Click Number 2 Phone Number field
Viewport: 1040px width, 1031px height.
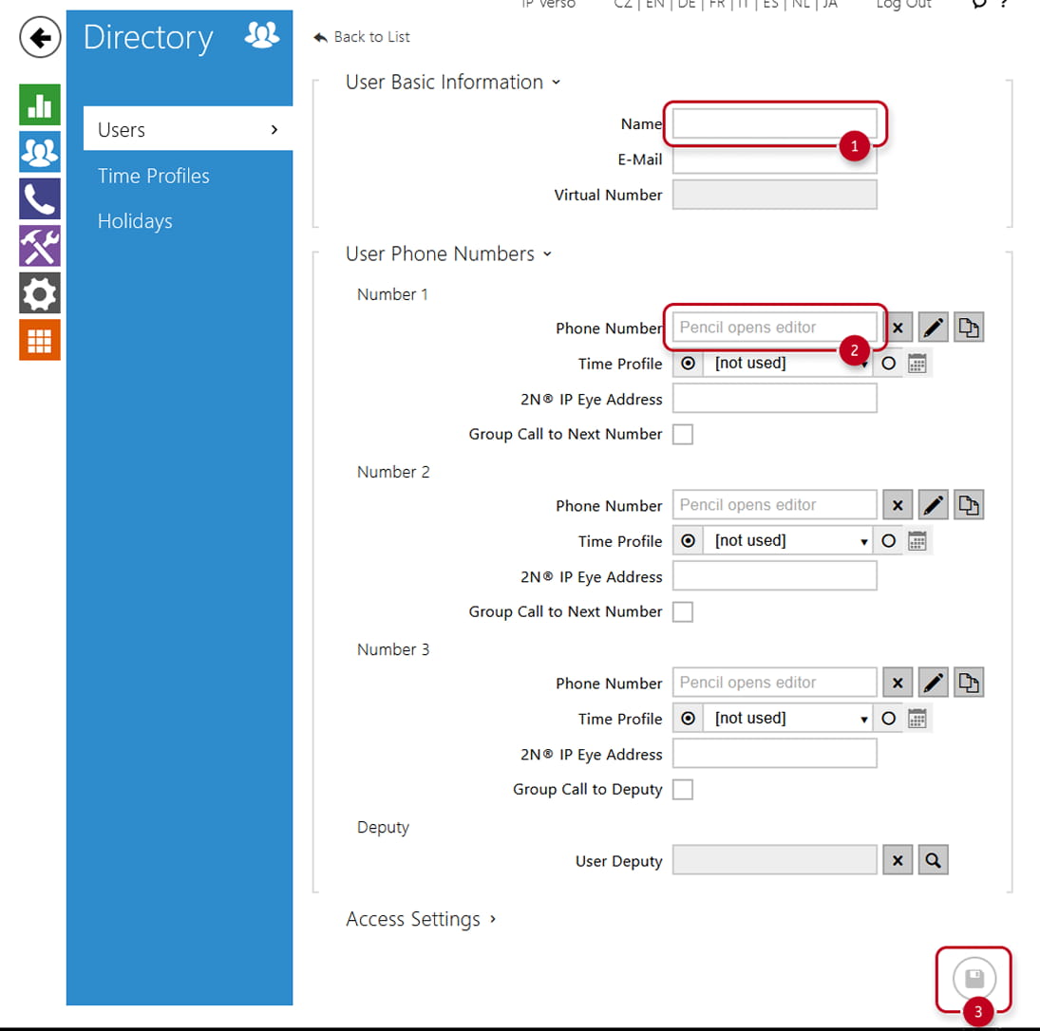click(x=775, y=505)
